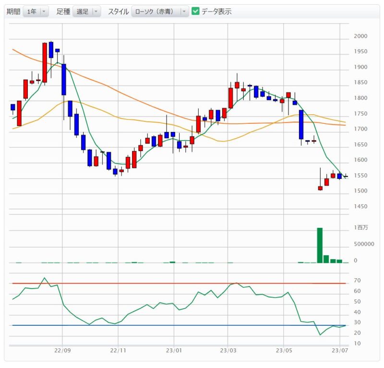Open the 期間 period dropdown showing 1年
Screen dimensions: 384x368
pos(36,12)
